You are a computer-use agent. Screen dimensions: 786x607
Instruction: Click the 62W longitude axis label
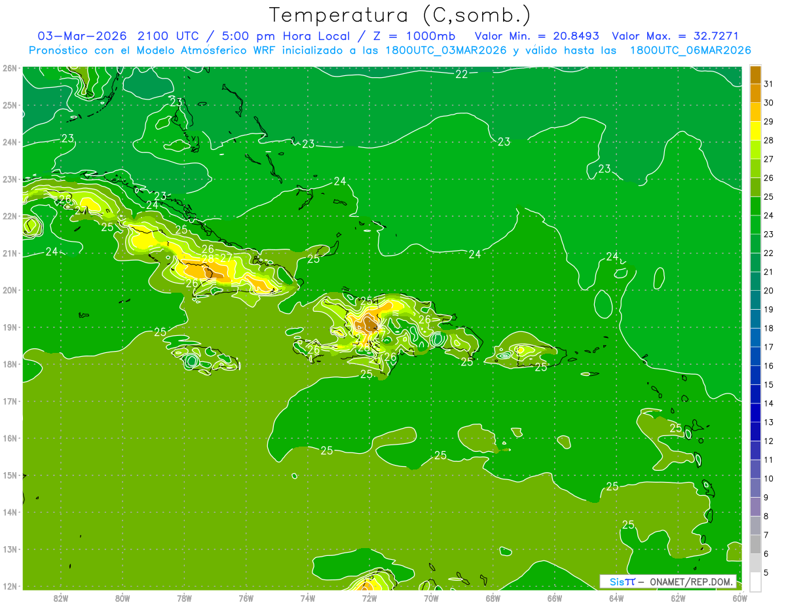coord(678,598)
